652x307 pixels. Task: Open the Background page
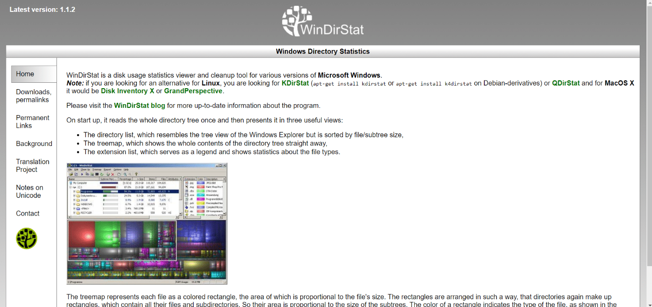tap(34, 144)
